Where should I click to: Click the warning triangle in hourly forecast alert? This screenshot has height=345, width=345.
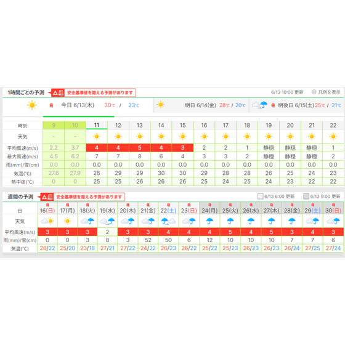(55, 93)
